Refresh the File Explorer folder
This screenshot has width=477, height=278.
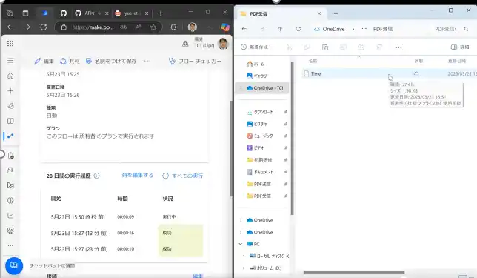(x=298, y=29)
